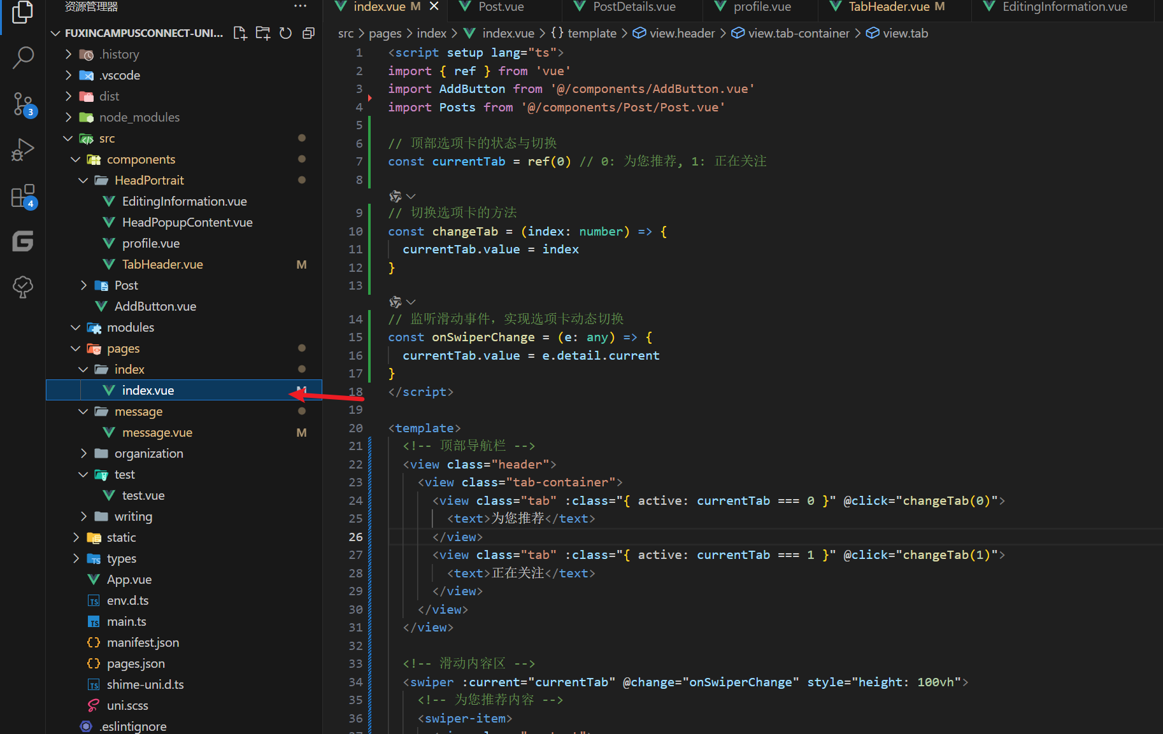Image resolution: width=1163 pixels, height=734 pixels.
Task: Open .eslintignore file
Action: point(184,726)
